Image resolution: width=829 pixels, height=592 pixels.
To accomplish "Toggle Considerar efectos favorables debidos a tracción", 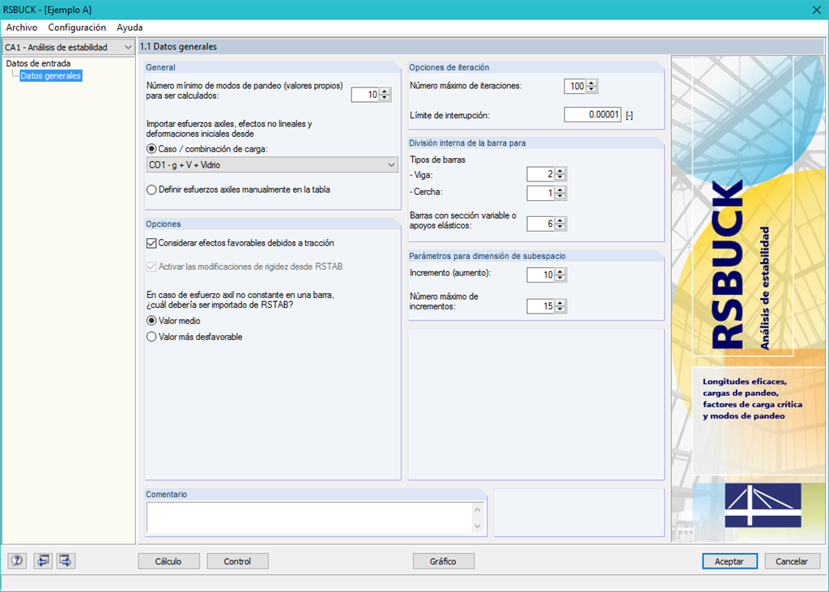I will pos(151,244).
